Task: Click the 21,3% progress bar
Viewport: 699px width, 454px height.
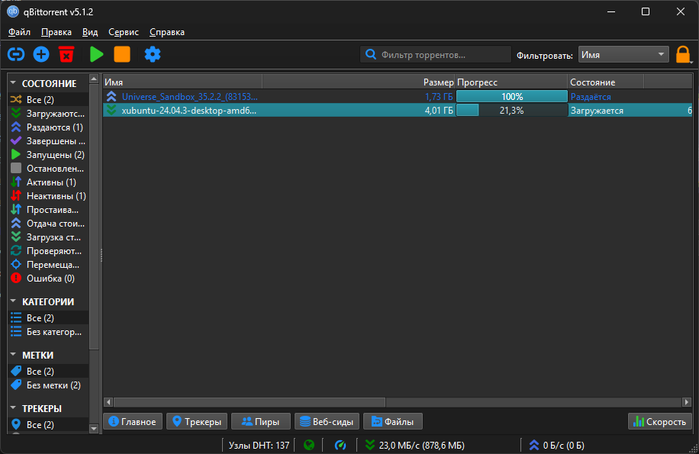Action: (x=511, y=110)
